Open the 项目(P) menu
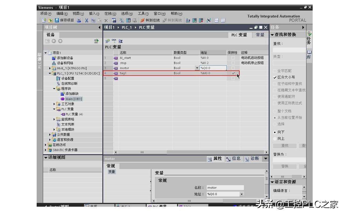 point(46,14)
